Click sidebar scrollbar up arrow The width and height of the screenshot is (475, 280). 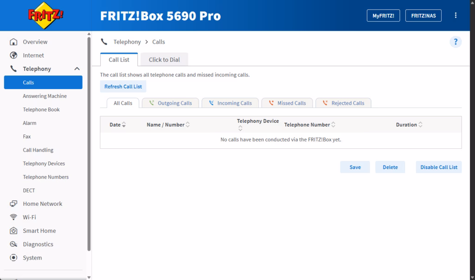click(x=89, y=34)
